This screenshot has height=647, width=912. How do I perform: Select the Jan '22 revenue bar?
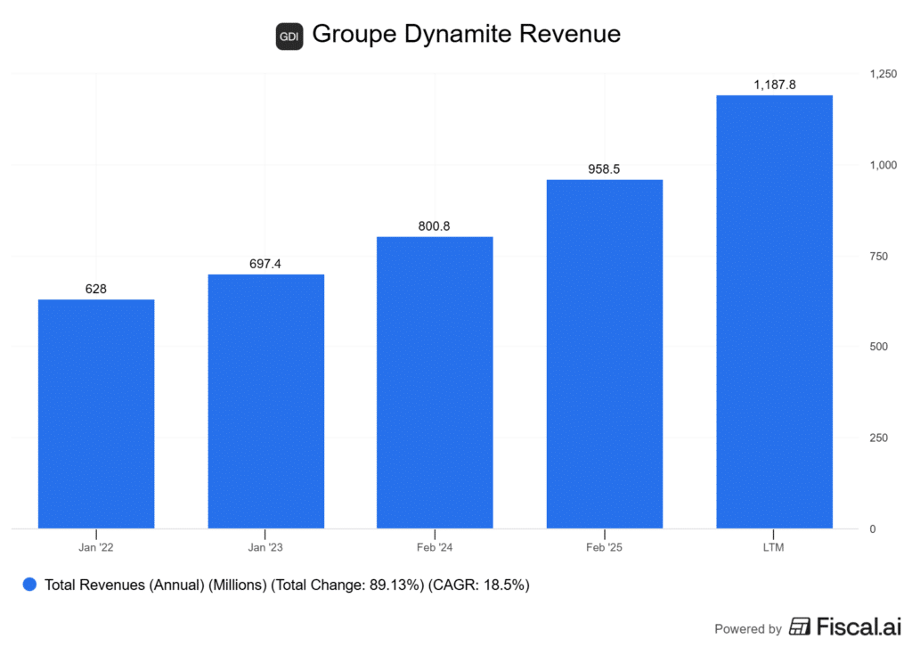[96, 414]
